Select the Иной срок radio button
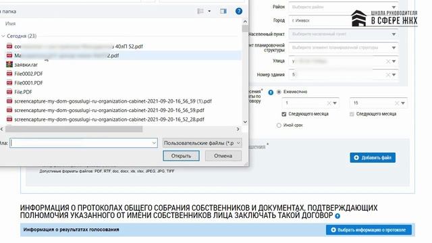The width and height of the screenshot is (432, 243). [x=279, y=126]
